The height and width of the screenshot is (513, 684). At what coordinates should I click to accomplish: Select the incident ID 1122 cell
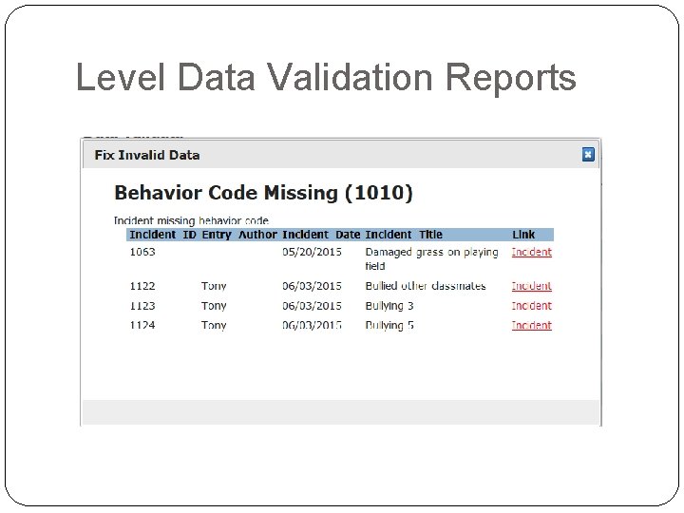coord(142,286)
